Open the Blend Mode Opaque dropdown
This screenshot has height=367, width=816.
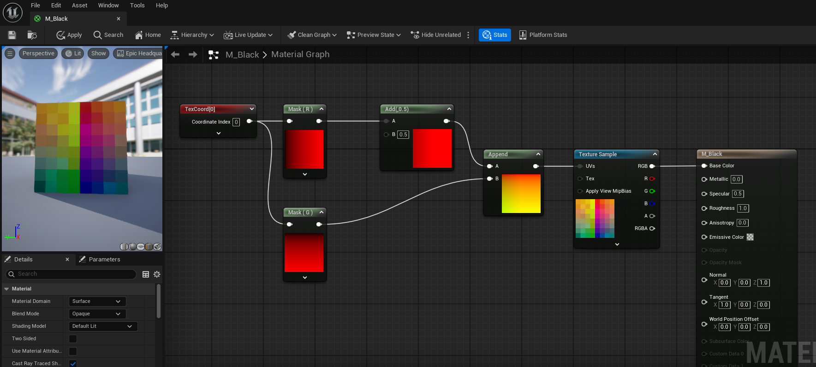tap(97, 314)
